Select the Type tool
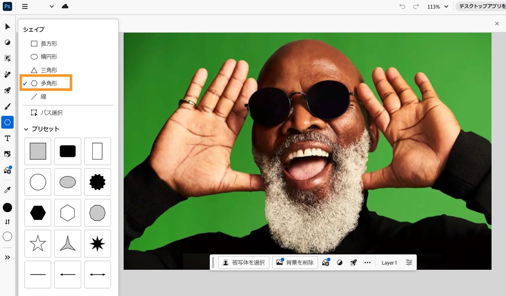Image resolution: width=506 pixels, height=296 pixels. [7, 138]
